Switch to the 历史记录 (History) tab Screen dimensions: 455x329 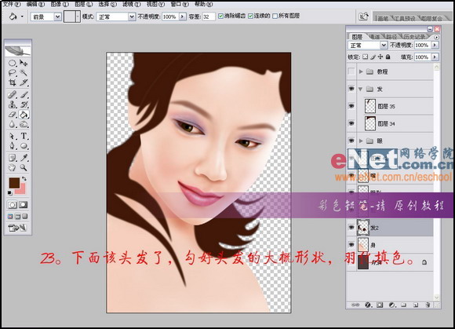point(413,37)
